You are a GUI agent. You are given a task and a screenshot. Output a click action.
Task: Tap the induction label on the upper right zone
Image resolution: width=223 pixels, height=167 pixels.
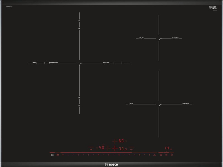coord(175,38)
